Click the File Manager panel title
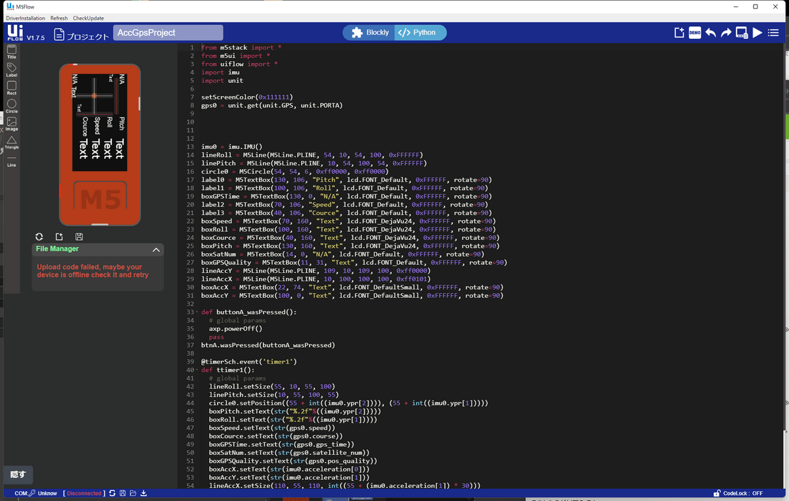 57,249
